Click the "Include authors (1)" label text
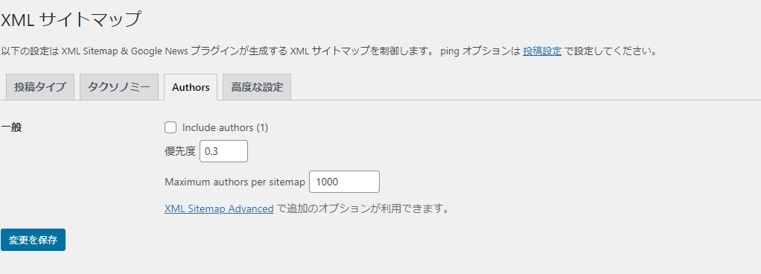The image size is (761, 274). click(x=225, y=127)
